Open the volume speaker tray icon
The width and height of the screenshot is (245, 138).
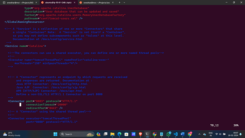click(x=220, y=134)
